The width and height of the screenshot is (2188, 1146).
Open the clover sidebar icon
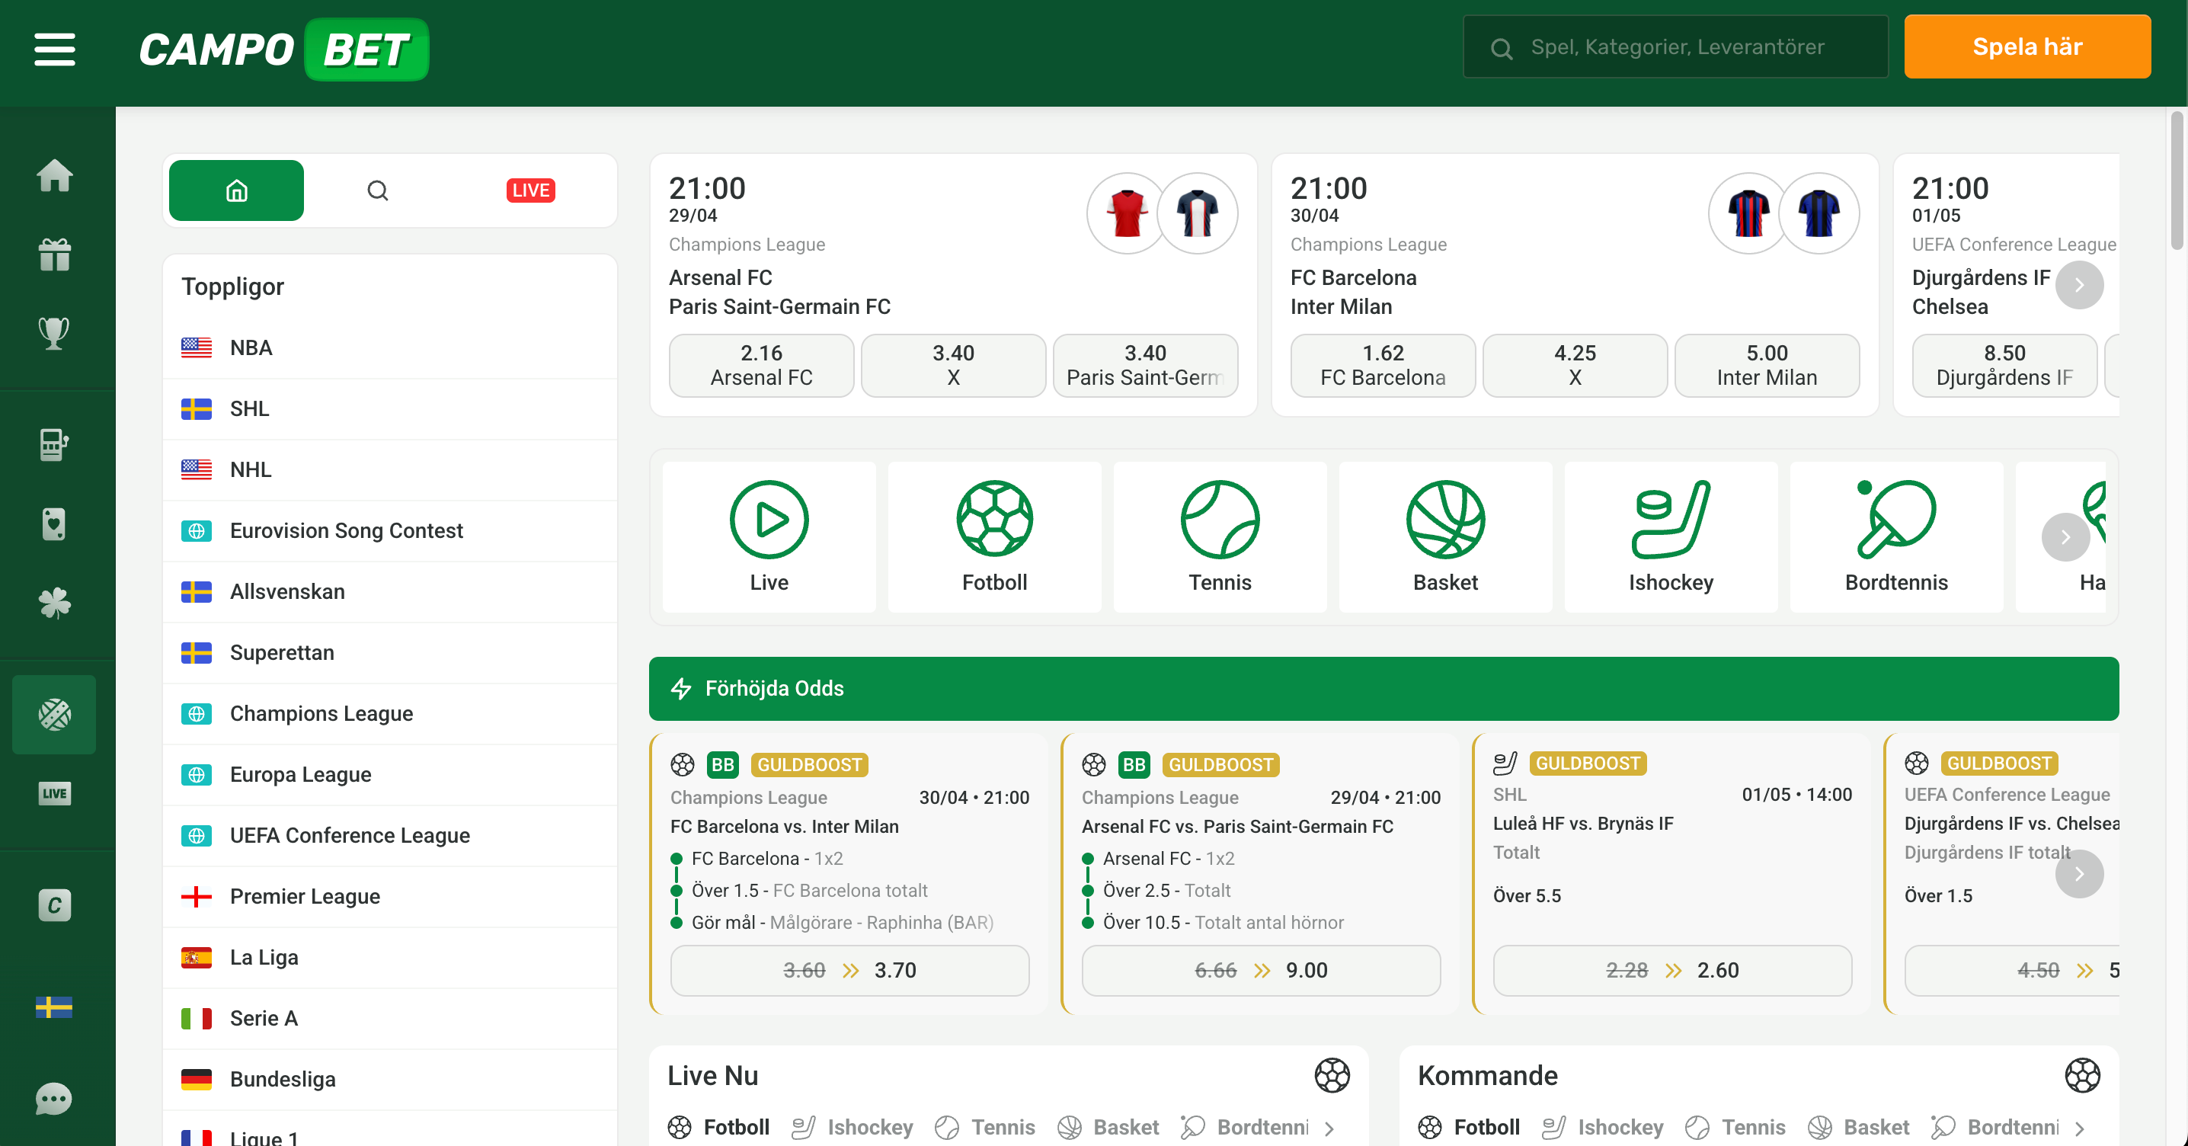tap(54, 602)
